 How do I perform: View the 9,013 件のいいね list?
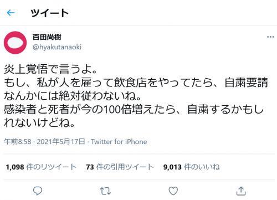pyautogui.click(x=192, y=167)
